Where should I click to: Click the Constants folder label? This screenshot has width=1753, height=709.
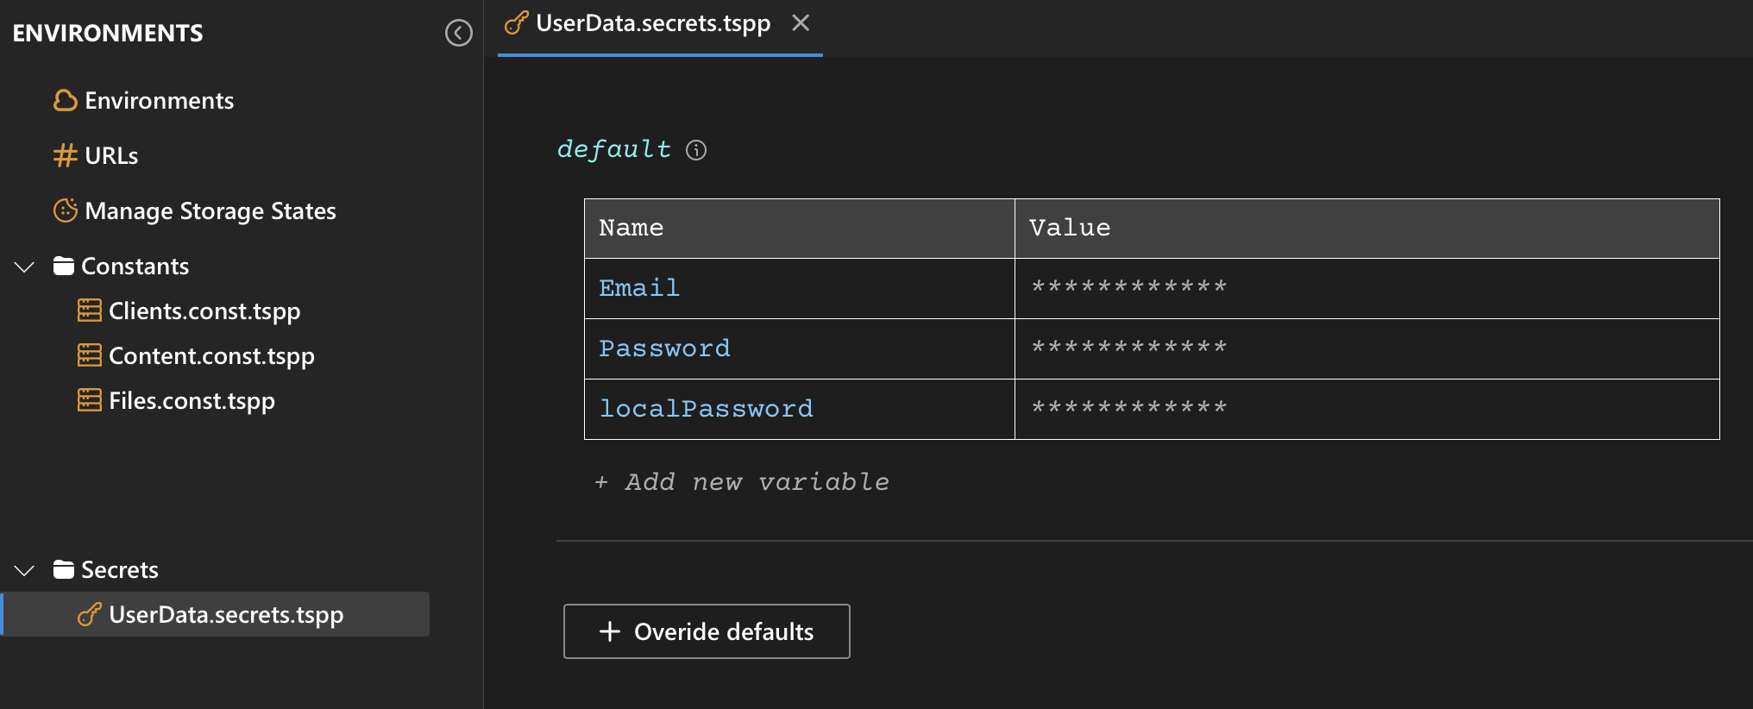point(135,266)
